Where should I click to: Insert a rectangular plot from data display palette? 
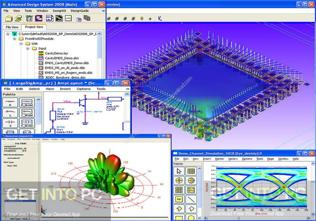point(191,171)
